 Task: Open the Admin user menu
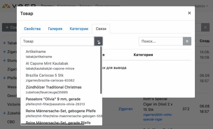(201, 6)
